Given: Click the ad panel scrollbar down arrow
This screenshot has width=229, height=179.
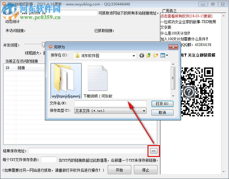Looking at the screenshot, I should point(224,171).
